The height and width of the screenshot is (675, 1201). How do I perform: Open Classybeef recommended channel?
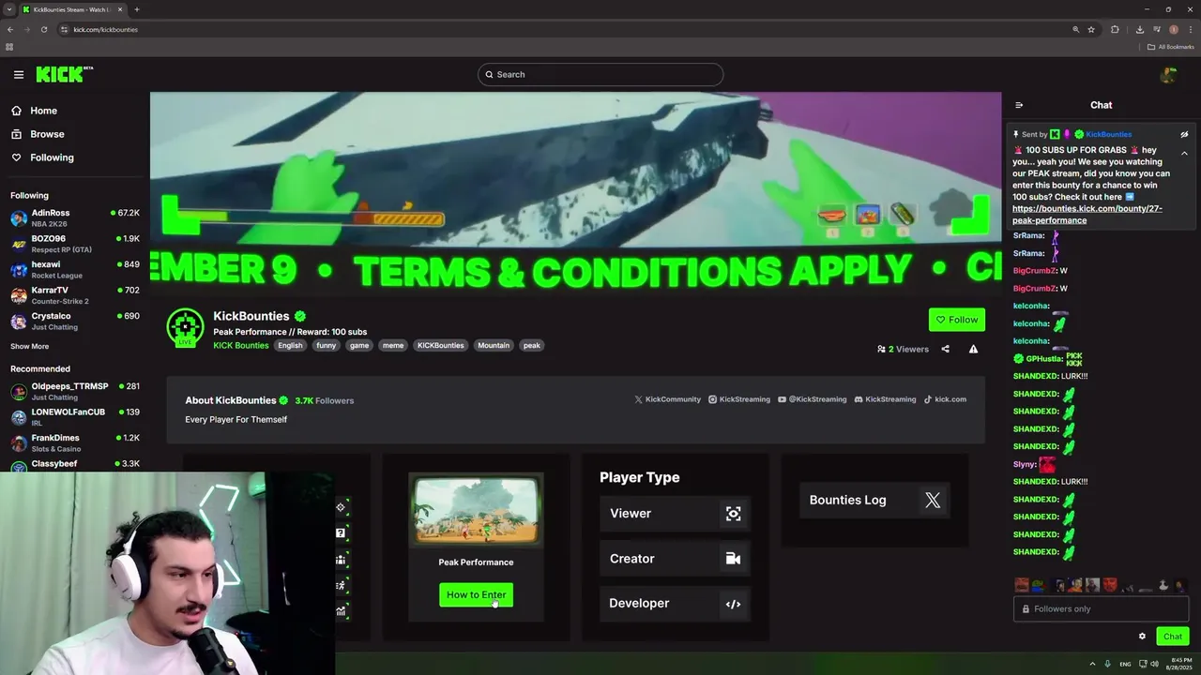click(75, 465)
